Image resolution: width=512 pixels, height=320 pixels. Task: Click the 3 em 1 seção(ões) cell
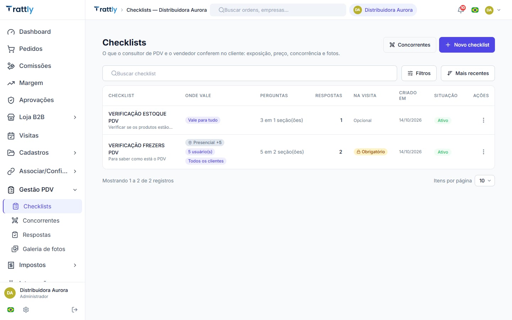pos(282,120)
